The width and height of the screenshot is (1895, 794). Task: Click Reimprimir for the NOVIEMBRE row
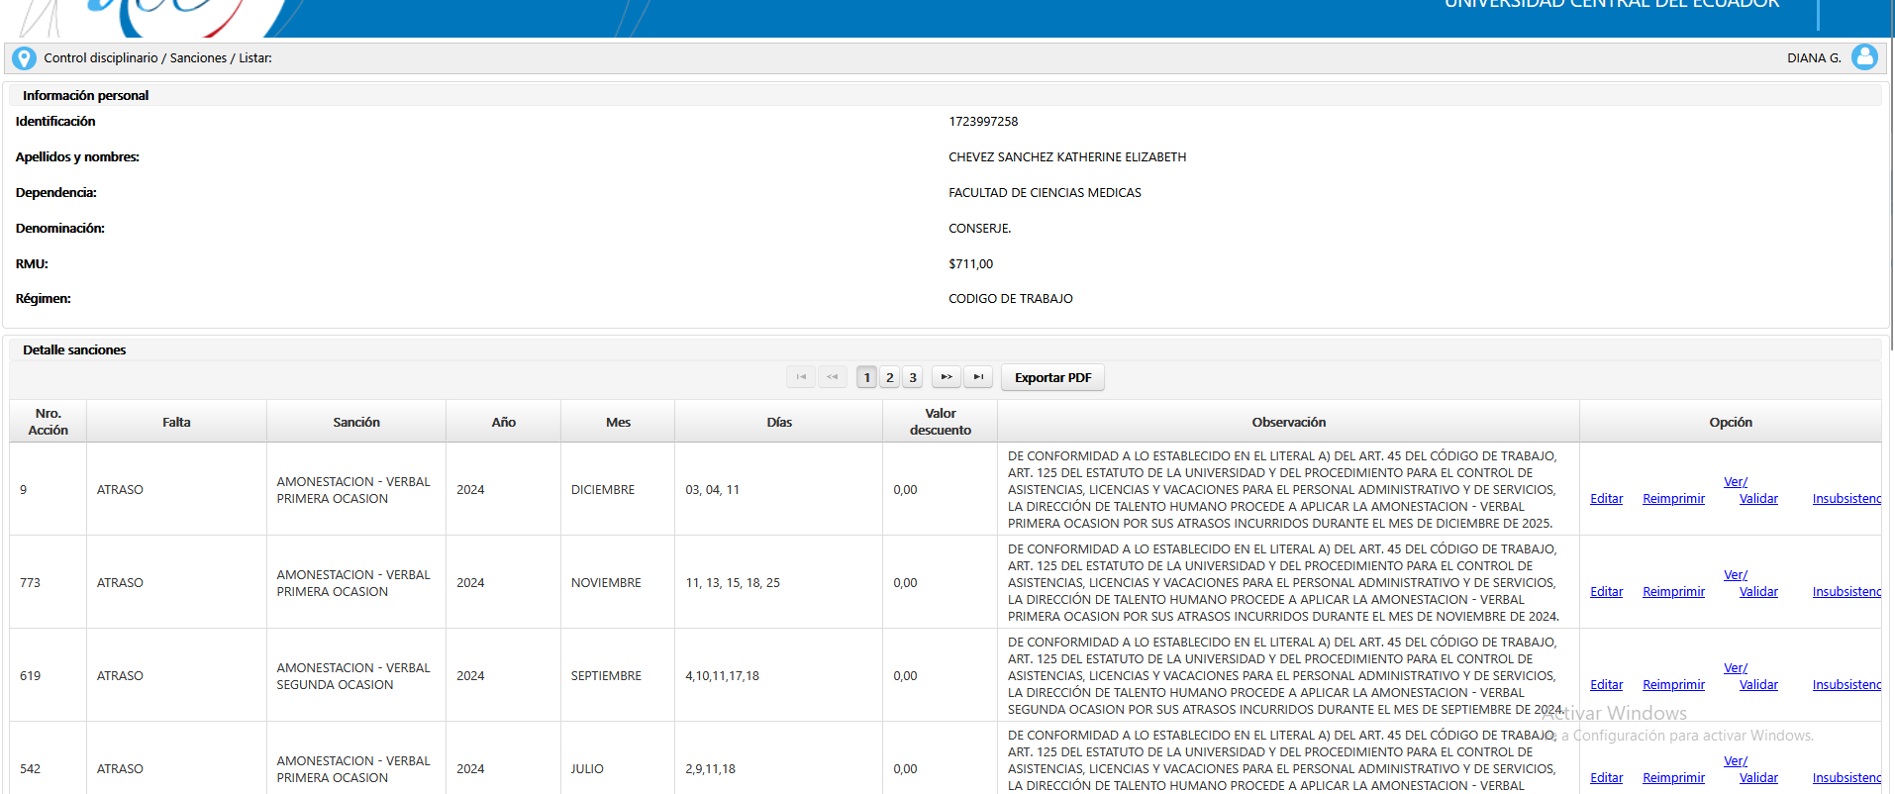[x=1673, y=592]
